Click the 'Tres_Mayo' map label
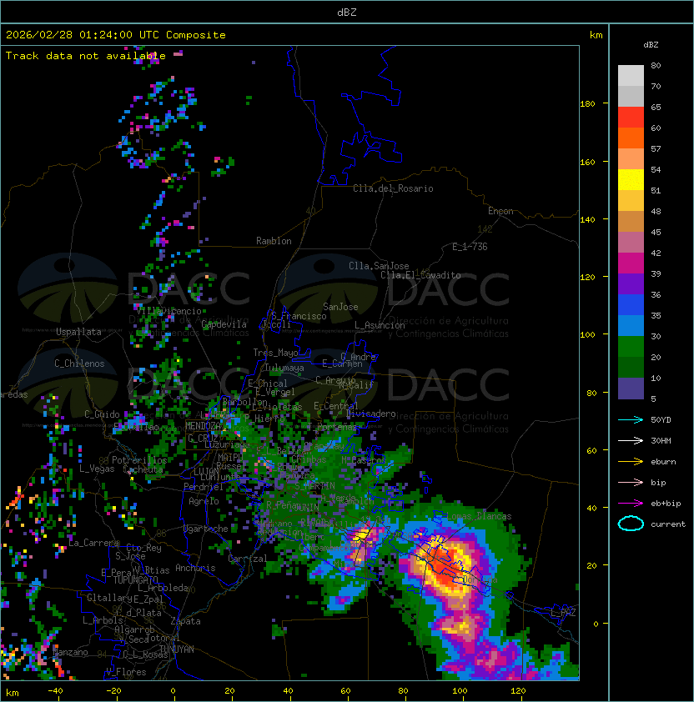Screen dimensions: 694x702 275,353
